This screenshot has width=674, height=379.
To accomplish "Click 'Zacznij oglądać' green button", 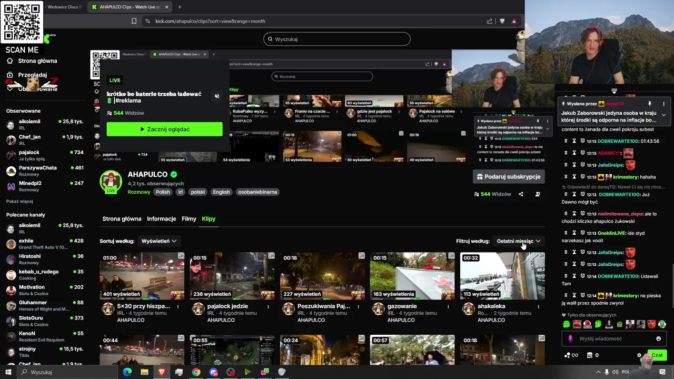I will tap(164, 129).
